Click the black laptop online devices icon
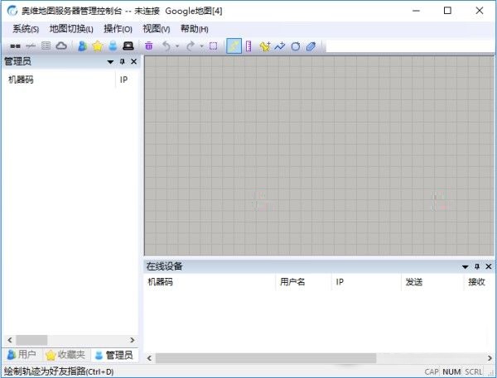Viewport: 497px width, 378px height. click(128, 46)
